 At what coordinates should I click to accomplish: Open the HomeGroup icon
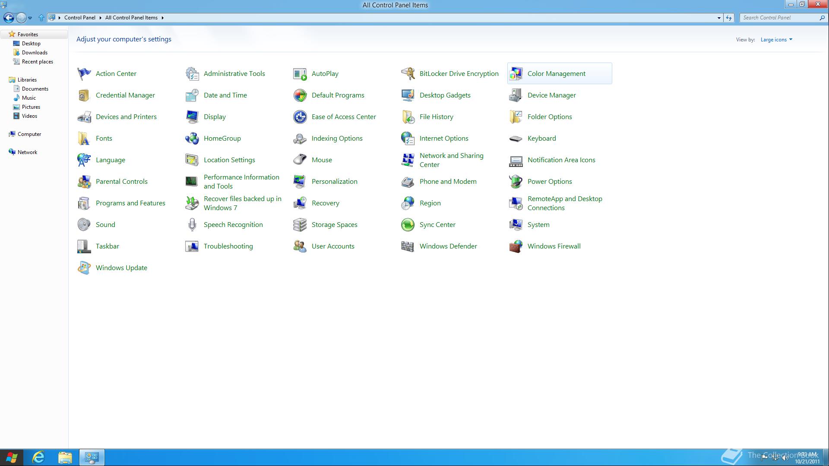[x=192, y=139]
